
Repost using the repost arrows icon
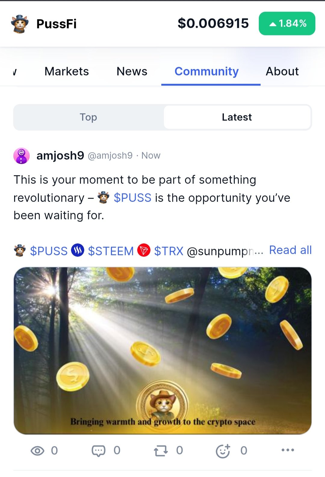[x=161, y=451]
